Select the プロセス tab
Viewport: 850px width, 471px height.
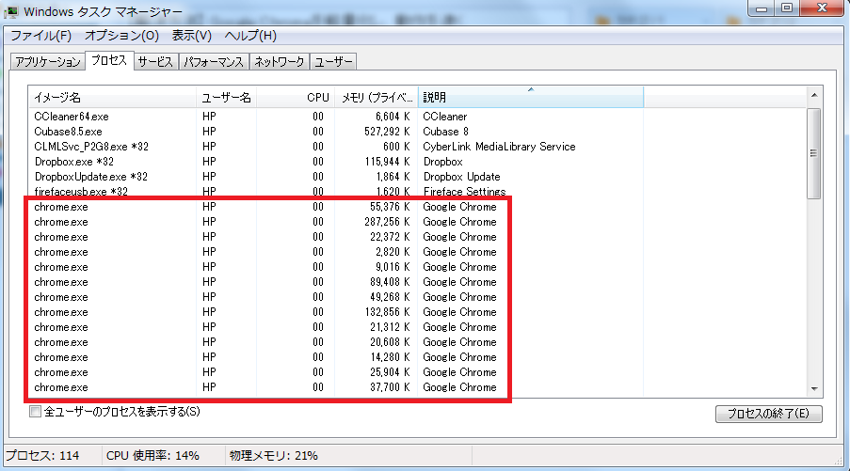coord(109,60)
